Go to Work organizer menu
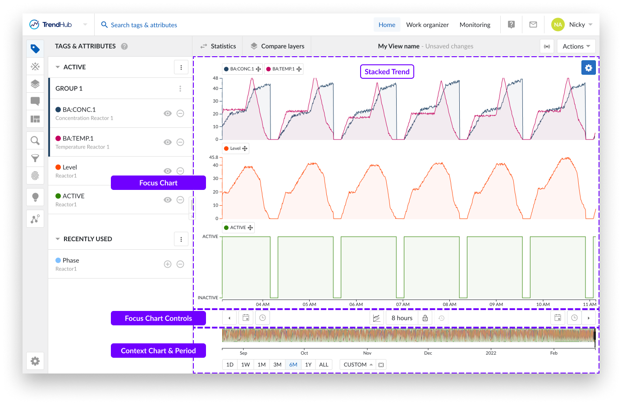The width and height of the screenshot is (622, 405). (x=427, y=25)
